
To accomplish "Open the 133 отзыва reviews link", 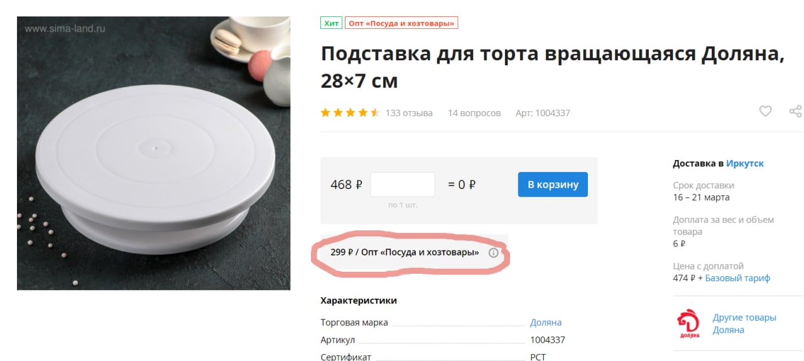I will point(409,113).
